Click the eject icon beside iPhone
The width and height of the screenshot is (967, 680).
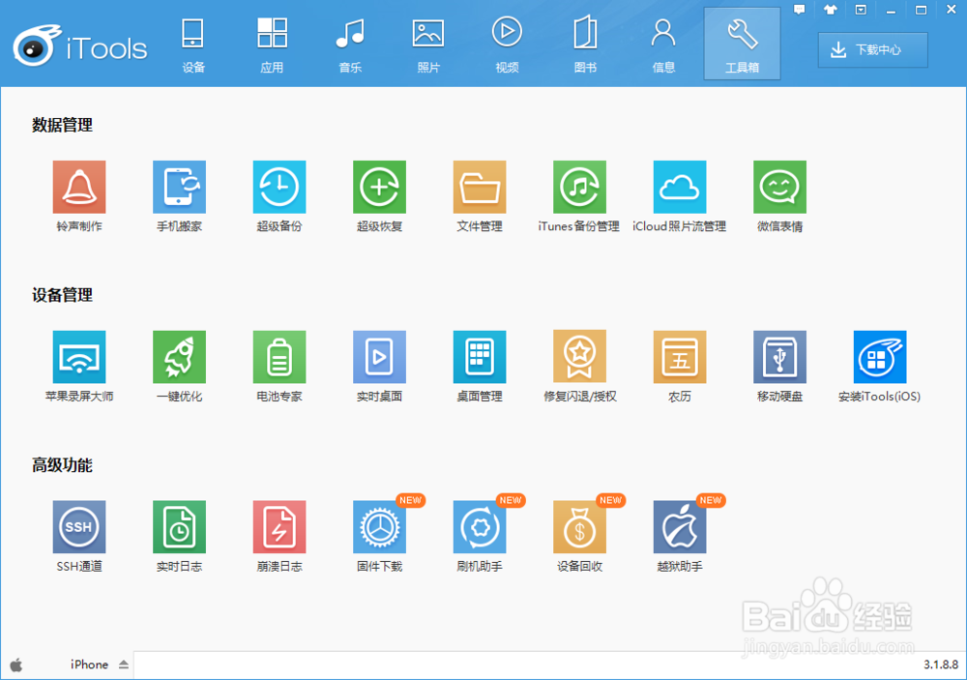tap(124, 665)
